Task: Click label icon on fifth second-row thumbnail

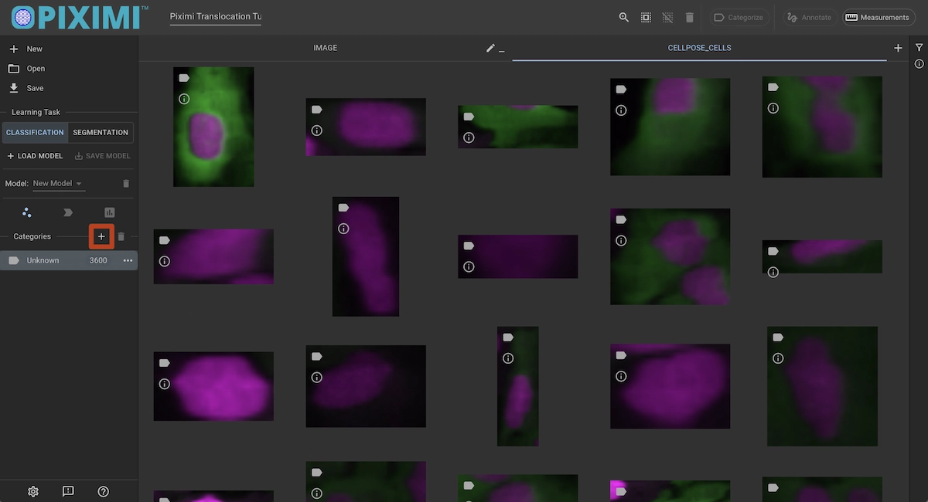Action: 773,251
